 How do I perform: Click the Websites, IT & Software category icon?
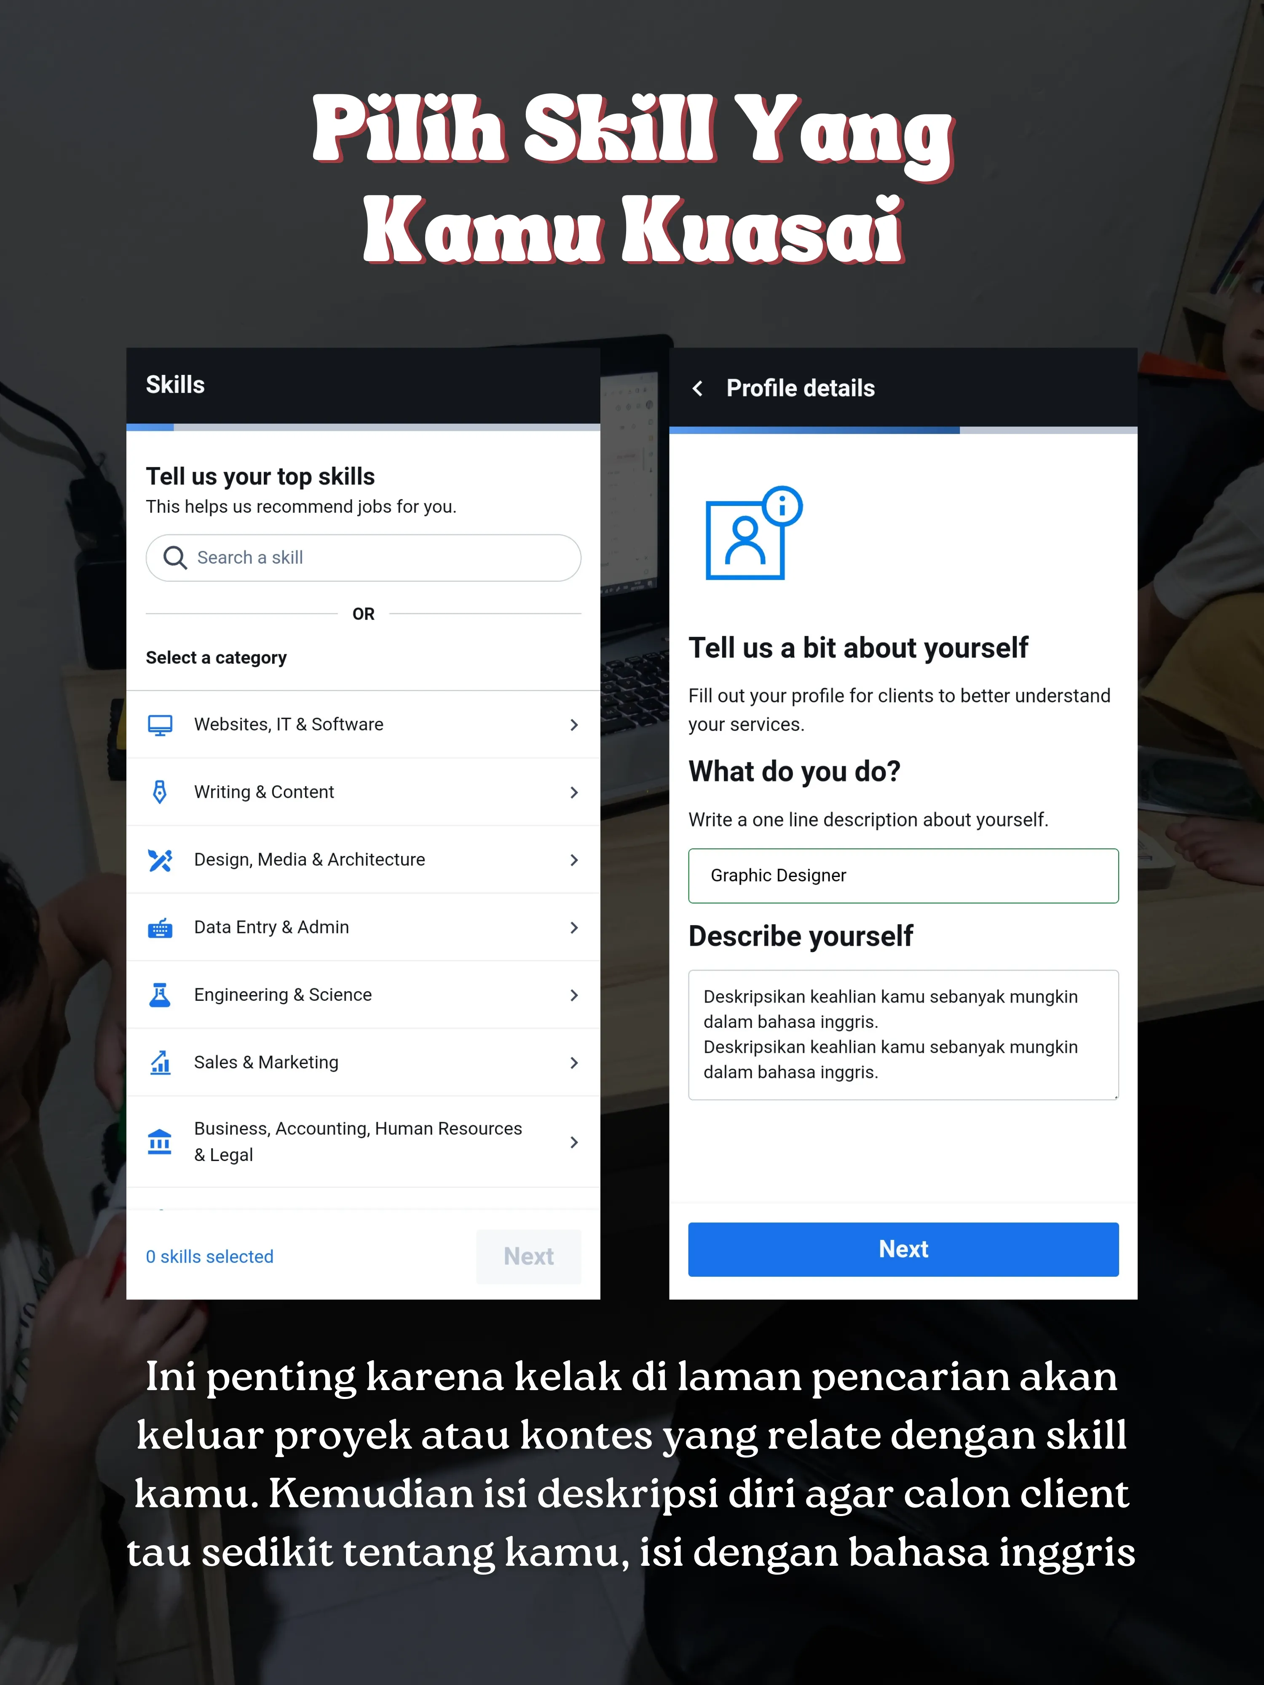click(162, 725)
